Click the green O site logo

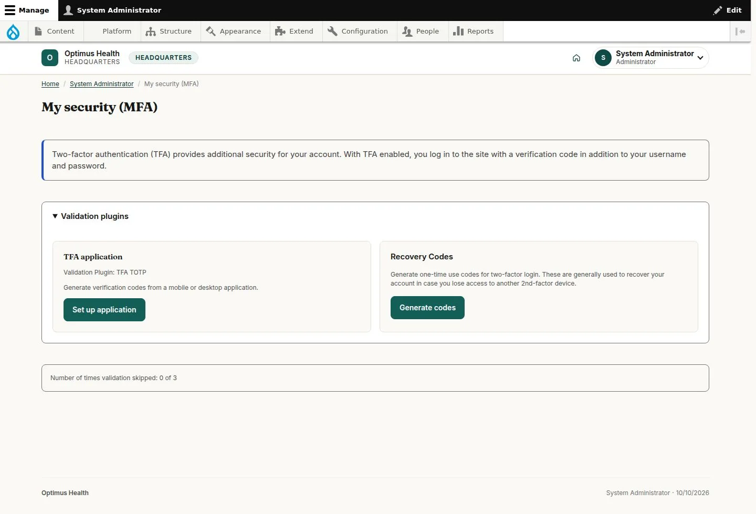coord(50,58)
